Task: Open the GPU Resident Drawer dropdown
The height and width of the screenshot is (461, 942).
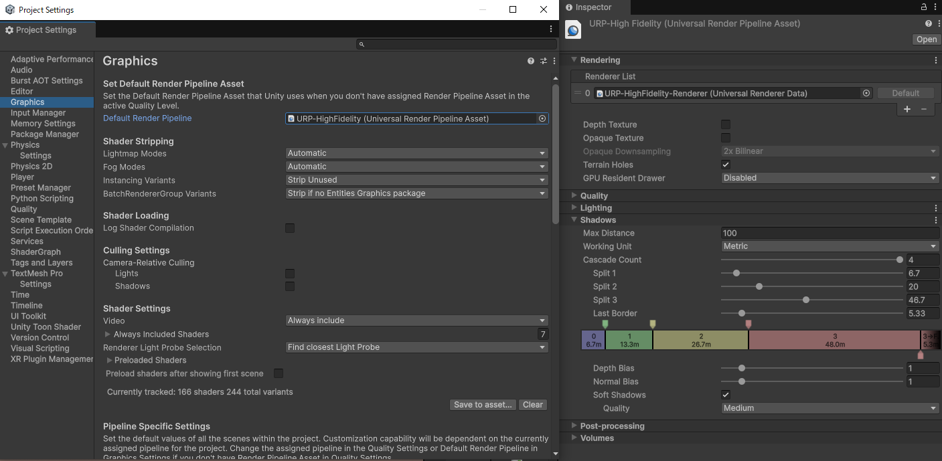Action: coord(830,178)
